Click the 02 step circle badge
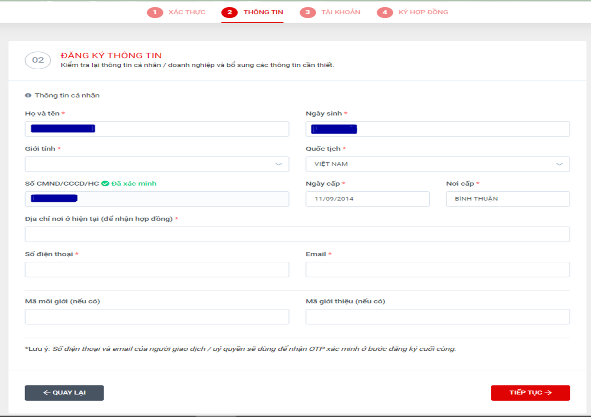The width and height of the screenshot is (591, 417). tap(38, 60)
